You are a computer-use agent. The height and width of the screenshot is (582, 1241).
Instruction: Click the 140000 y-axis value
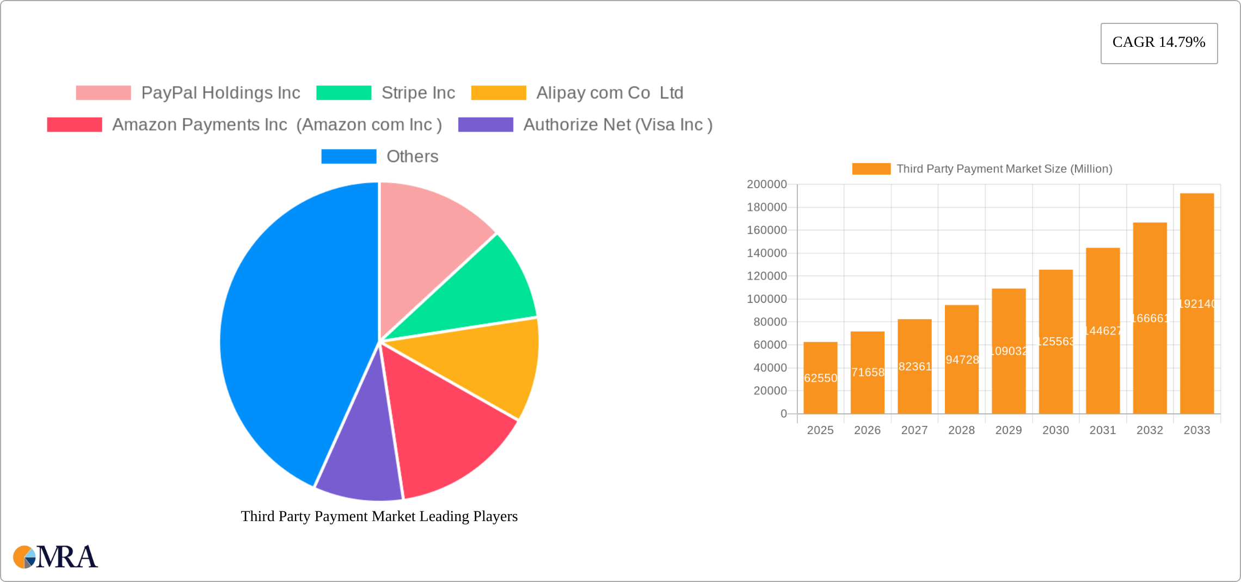coord(767,253)
